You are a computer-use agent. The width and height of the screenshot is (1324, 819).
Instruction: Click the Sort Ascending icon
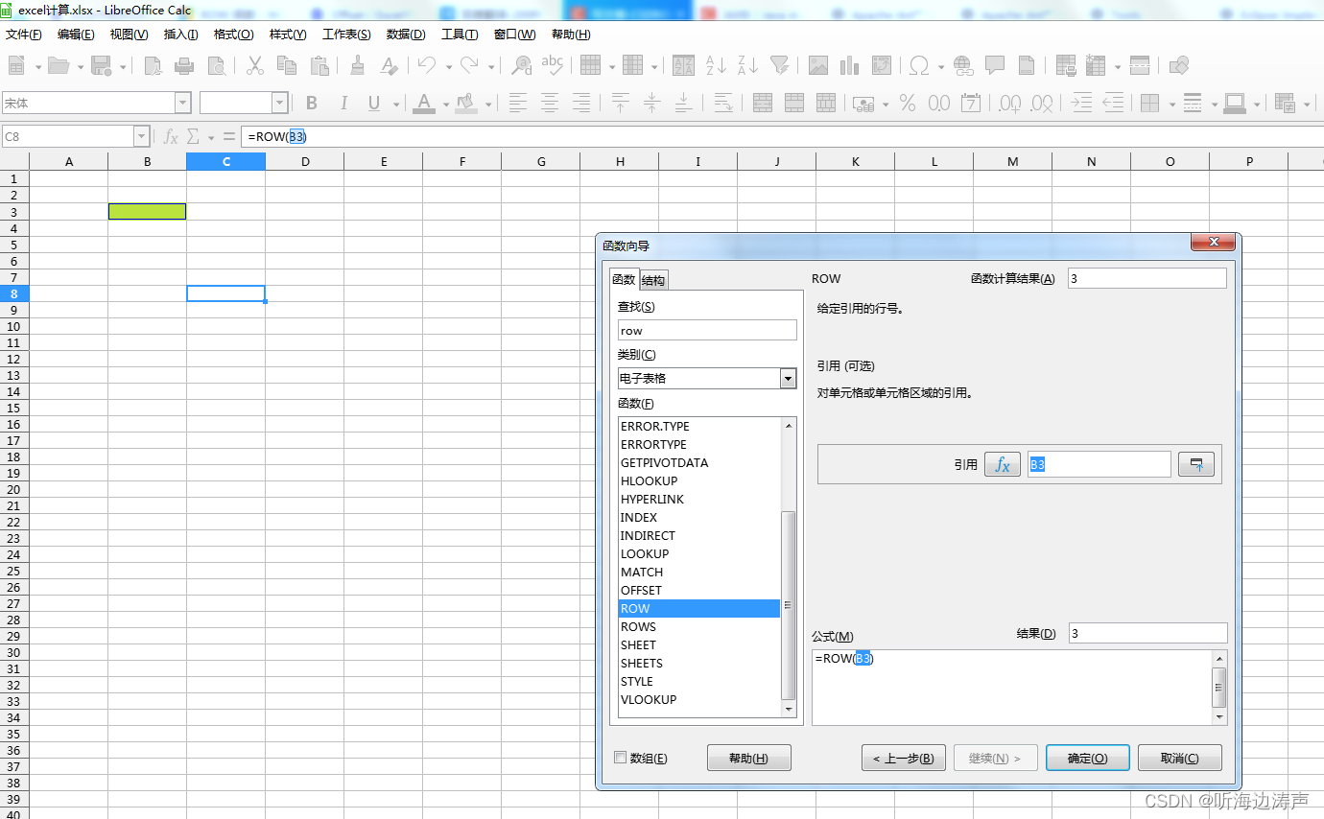pos(717,65)
